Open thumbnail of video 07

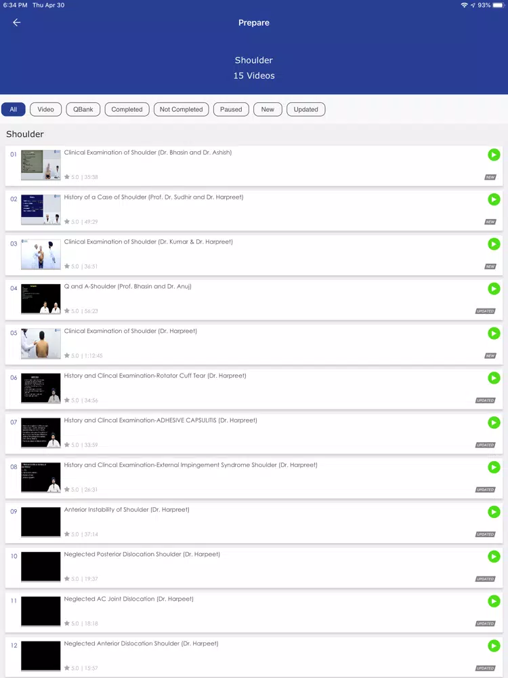click(41, 433)
